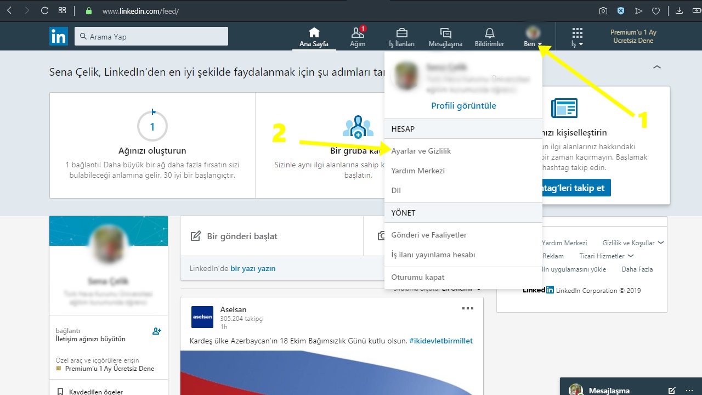Open browser speed dial grid icon

[x=63, y=10]
